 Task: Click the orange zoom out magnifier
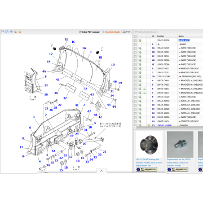tap(20, 32)
